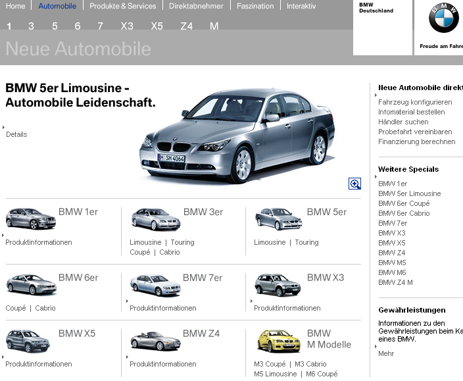
Task: Open the 3er Touring link
Action: tap(182, 242)
